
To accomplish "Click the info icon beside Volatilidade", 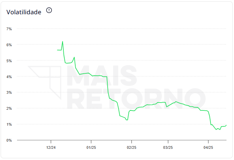I will tap(49, 11).
